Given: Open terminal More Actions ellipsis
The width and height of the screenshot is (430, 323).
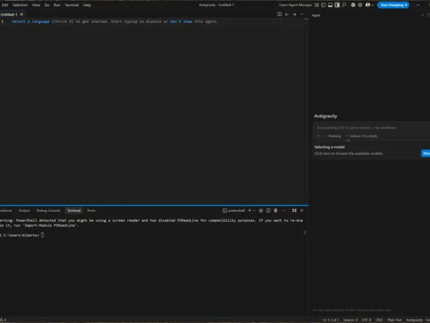Looking at the screenshot, I should pyautogui.click(x=283, y=210).
